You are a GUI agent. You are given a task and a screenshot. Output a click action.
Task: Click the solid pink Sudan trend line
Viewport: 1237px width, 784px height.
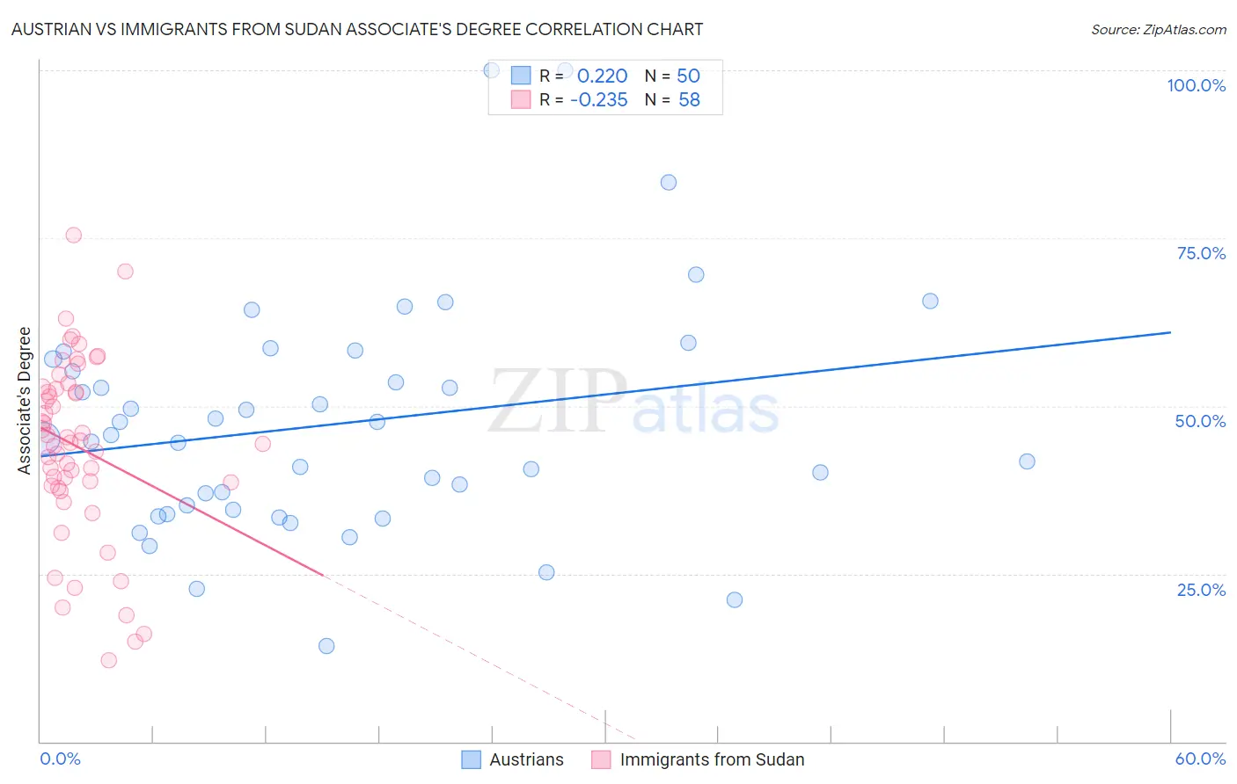point(181,501)
